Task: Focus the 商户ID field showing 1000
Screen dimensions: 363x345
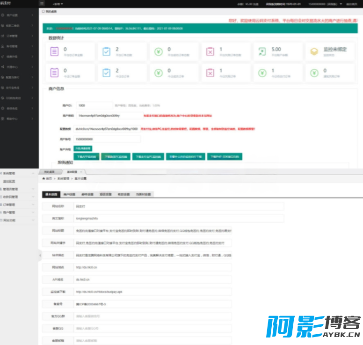Action: (x=94, y=105)
